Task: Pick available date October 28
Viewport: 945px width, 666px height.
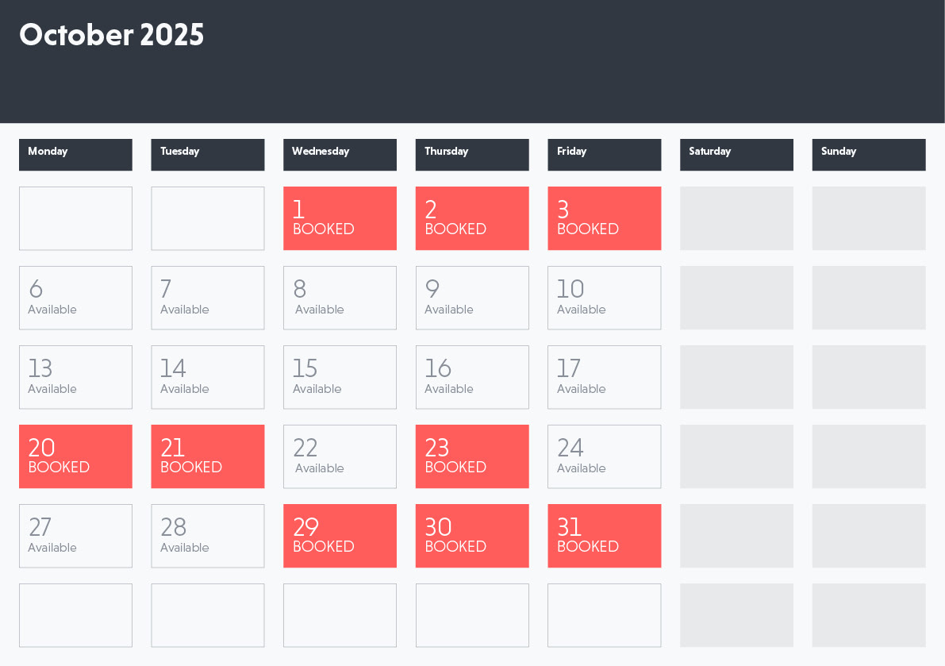Action: (x=208, y=536)
